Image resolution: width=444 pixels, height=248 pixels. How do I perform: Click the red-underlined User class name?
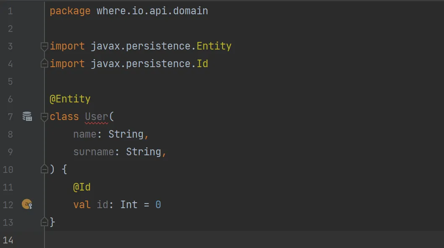point(97,117)
